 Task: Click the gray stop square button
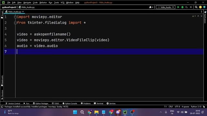191,7
